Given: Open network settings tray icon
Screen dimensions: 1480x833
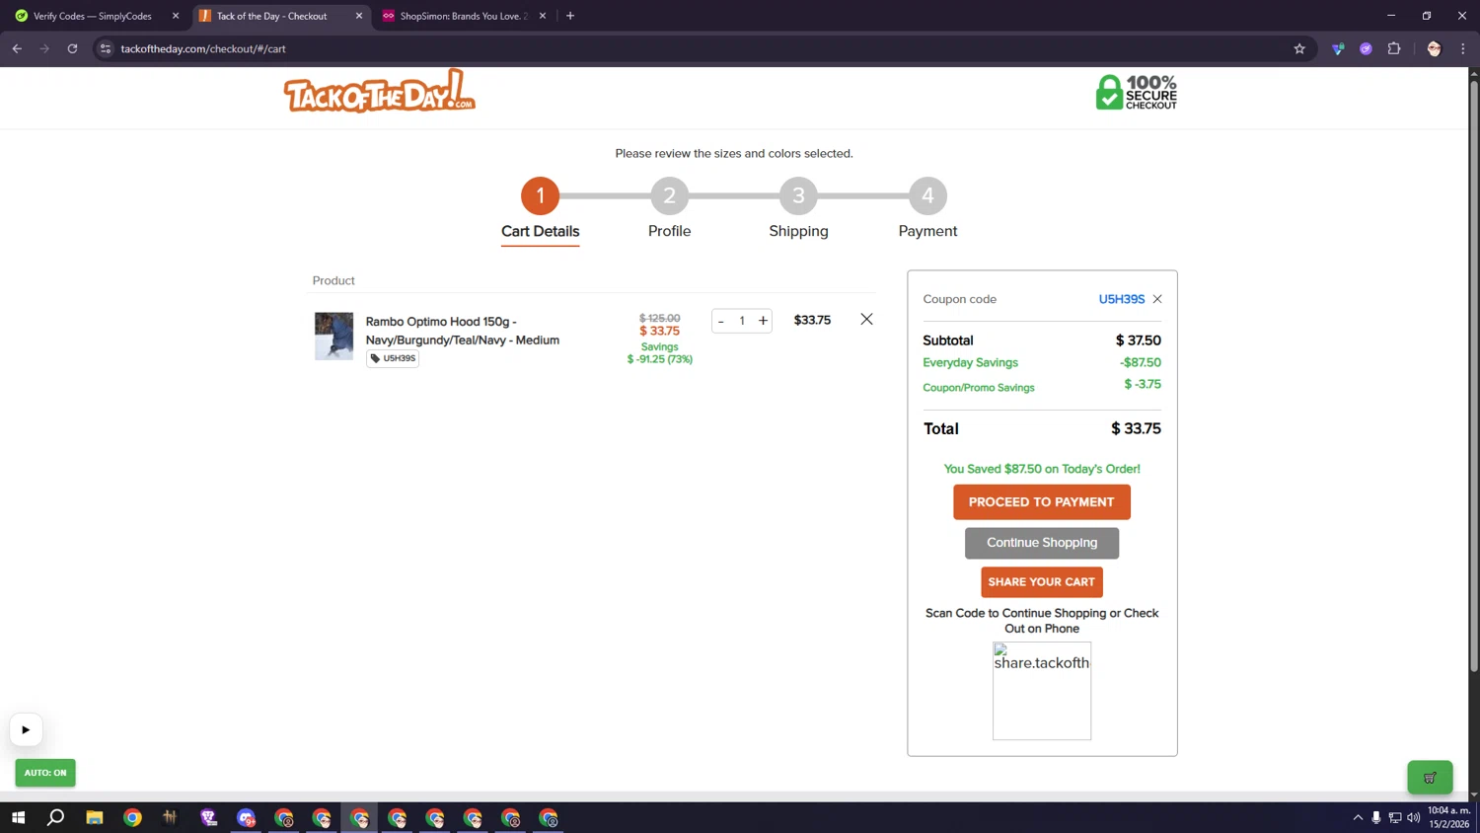Looking at the screenshot, I should pos(1395,817).
